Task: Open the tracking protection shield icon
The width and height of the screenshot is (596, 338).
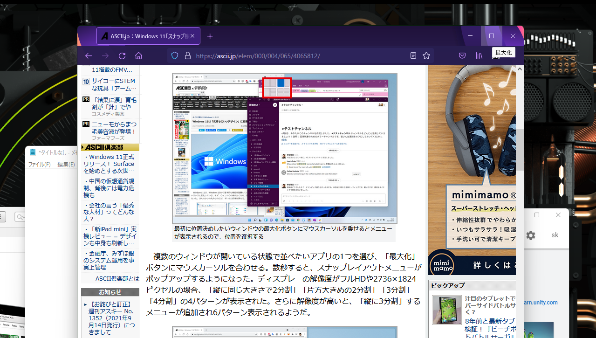Action: (x=175, y=56)
